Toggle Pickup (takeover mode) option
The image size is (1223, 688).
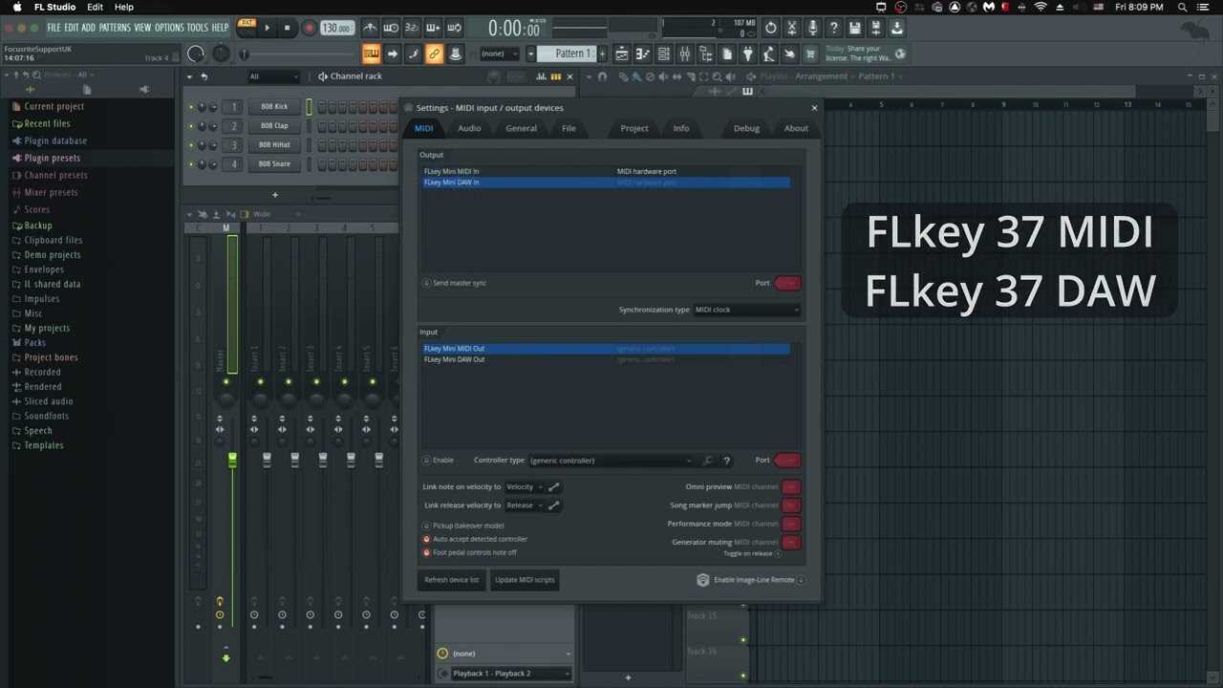pos(426,526)
